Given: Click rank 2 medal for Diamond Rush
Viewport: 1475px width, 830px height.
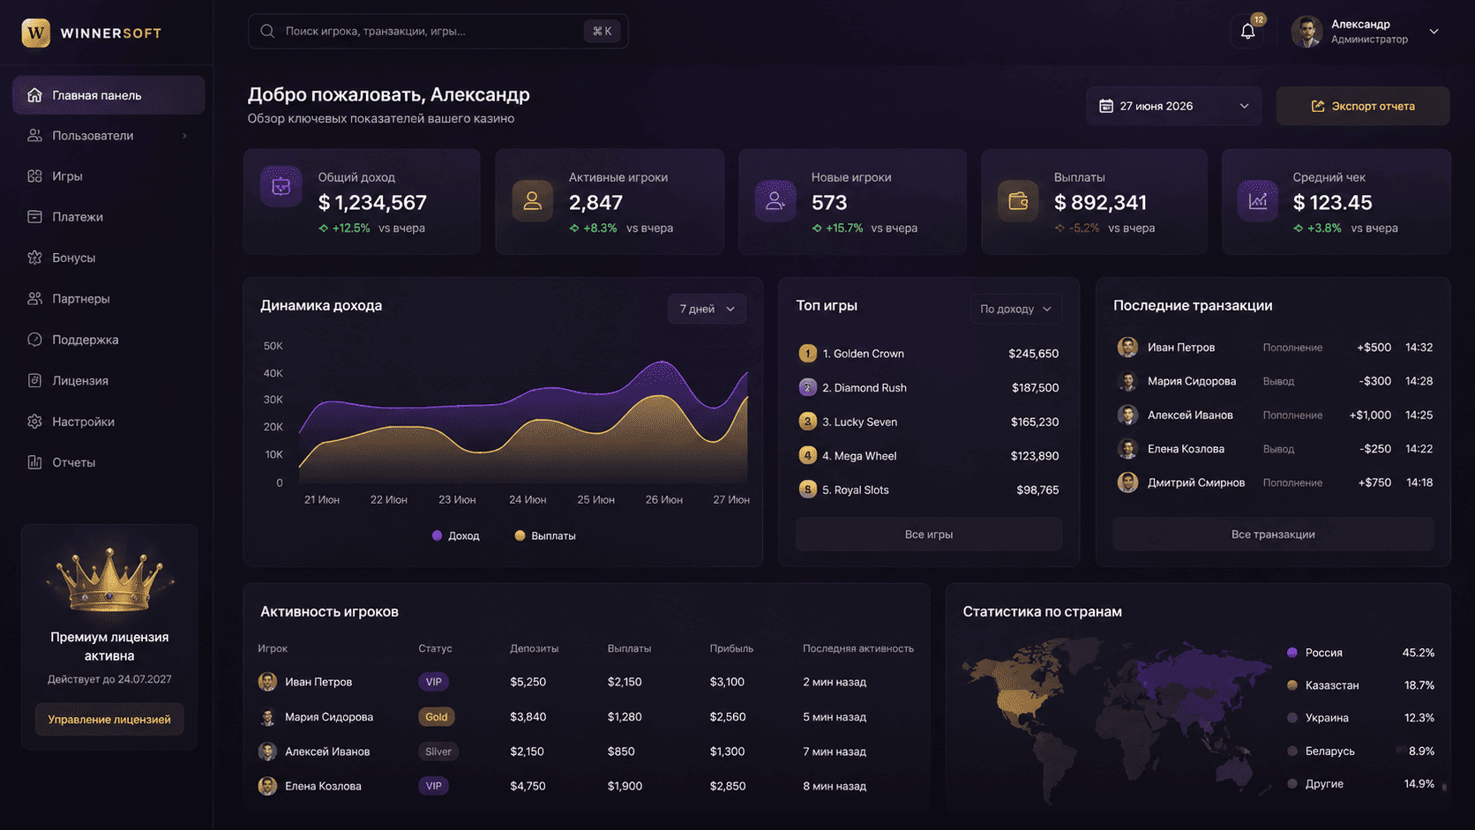Looking at the screenshot, I should tap(807, 387).
